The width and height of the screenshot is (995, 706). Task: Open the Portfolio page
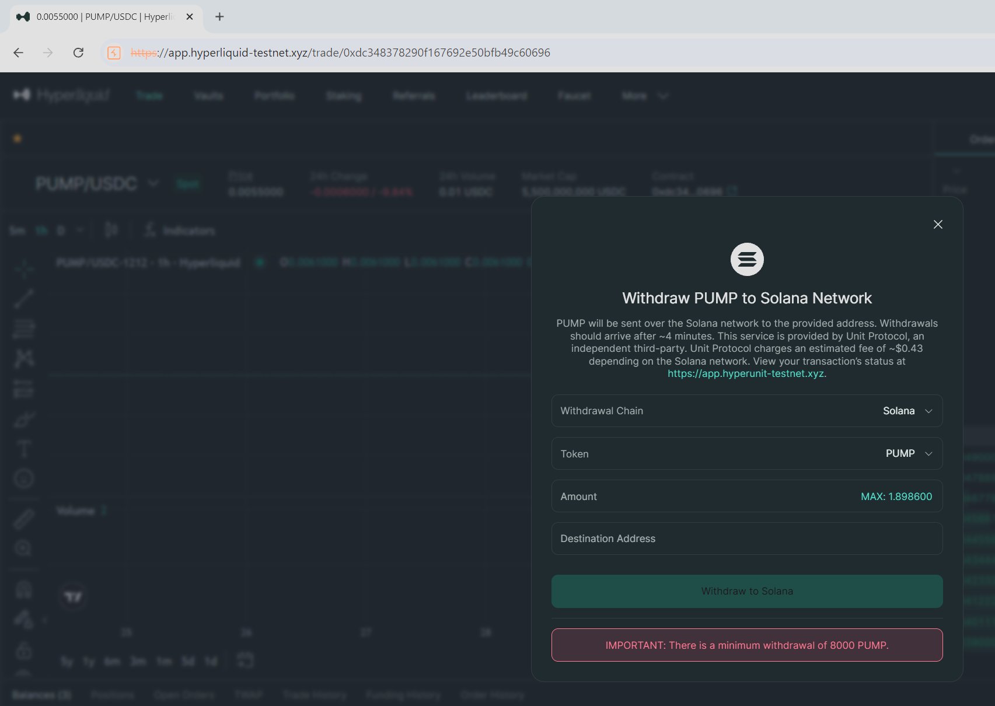274,96
